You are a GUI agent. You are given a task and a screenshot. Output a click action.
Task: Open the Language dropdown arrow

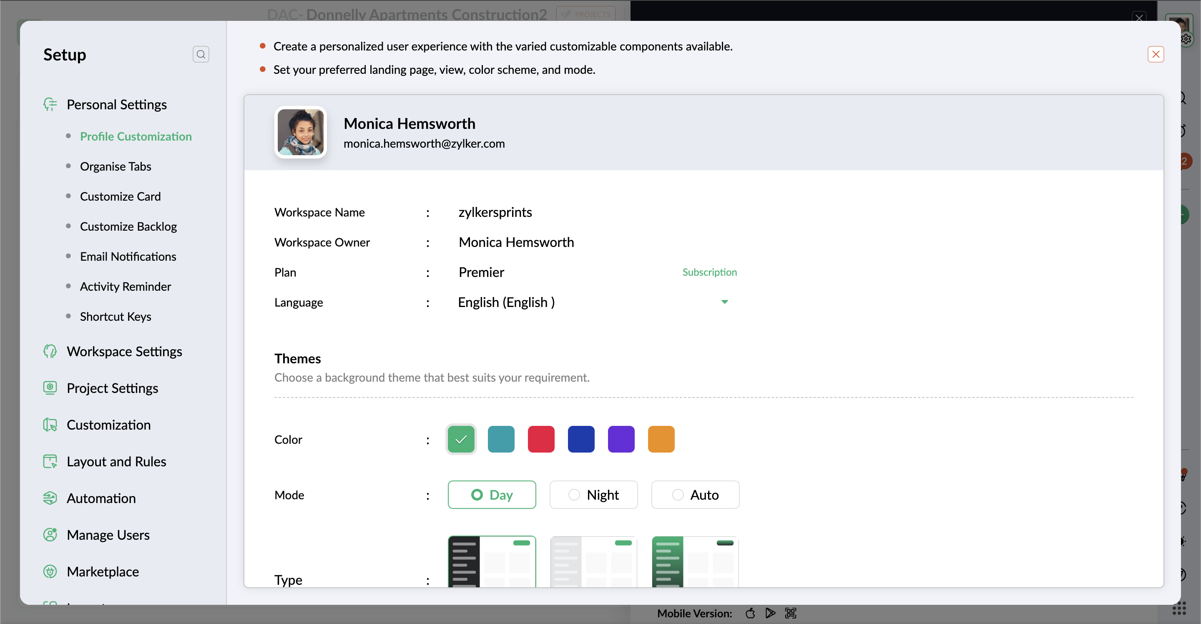(x=724, y=302)
